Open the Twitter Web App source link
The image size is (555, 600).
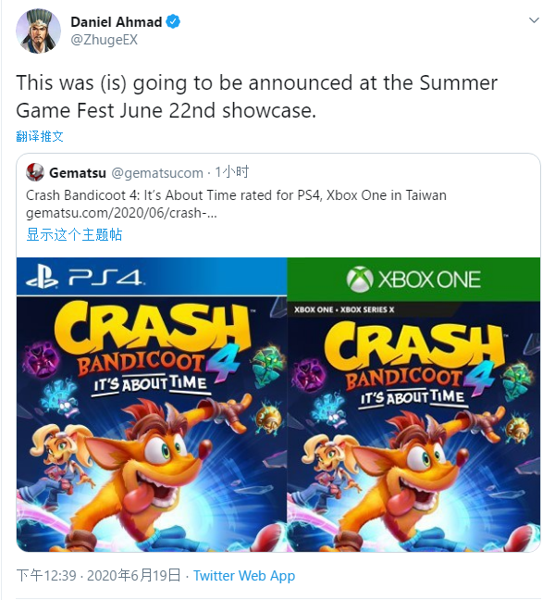[244, 576]
